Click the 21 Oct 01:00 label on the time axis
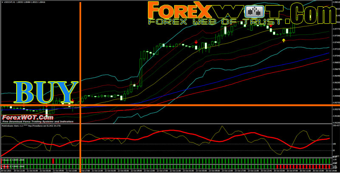Image resolution: width=340 pixels, height=173 pixels. click(x=32, y=171)
